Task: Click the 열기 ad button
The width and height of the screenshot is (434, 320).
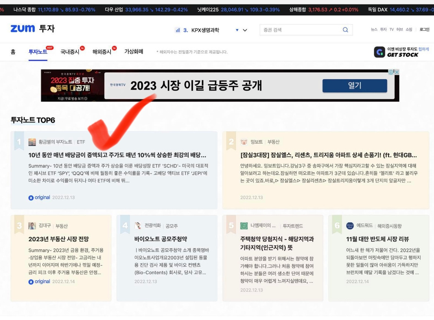Action: click(355, 85)
